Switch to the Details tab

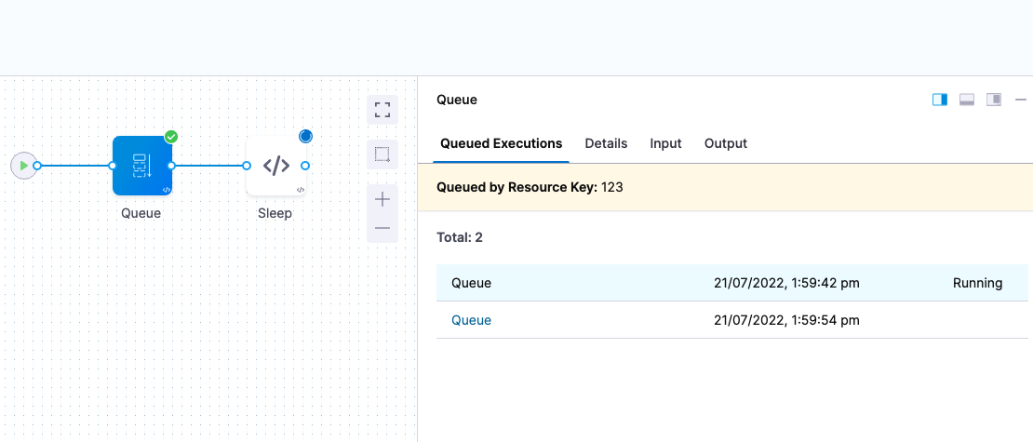606,143
